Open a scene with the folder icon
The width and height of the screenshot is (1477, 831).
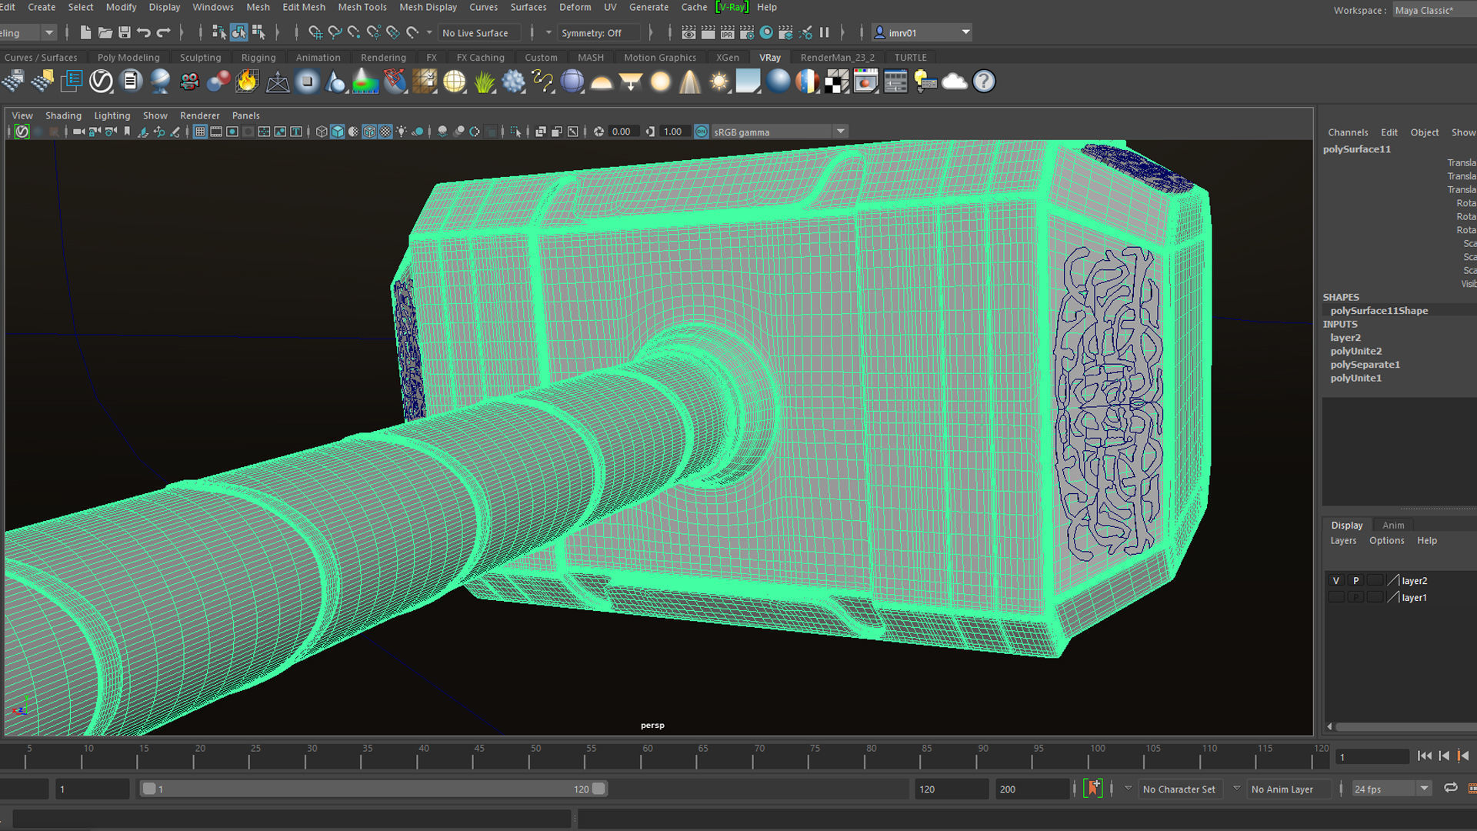point(105,32)
